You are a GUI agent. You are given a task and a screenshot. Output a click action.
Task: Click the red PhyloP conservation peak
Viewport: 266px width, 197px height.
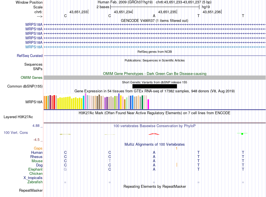[154, 134]
